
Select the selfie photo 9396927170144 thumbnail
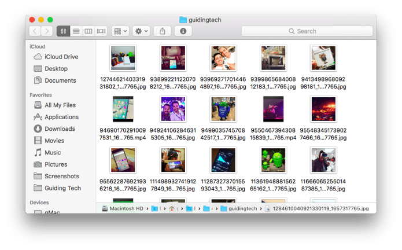tap(223, 58)
